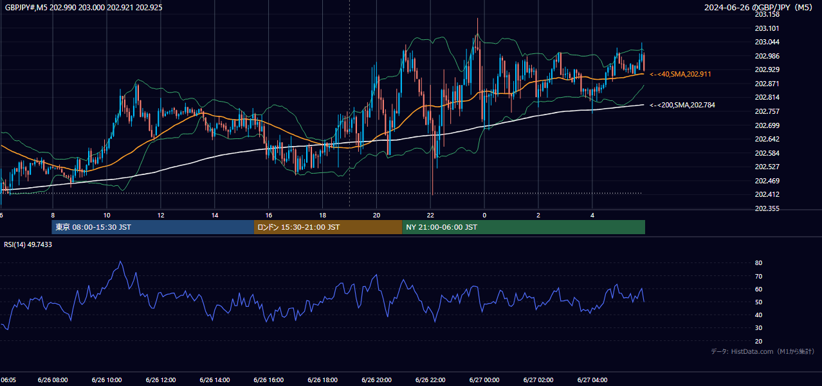Click the 203.044 price axis label
This screenshot has height=386, width=822.
click(x=767, y=42)
